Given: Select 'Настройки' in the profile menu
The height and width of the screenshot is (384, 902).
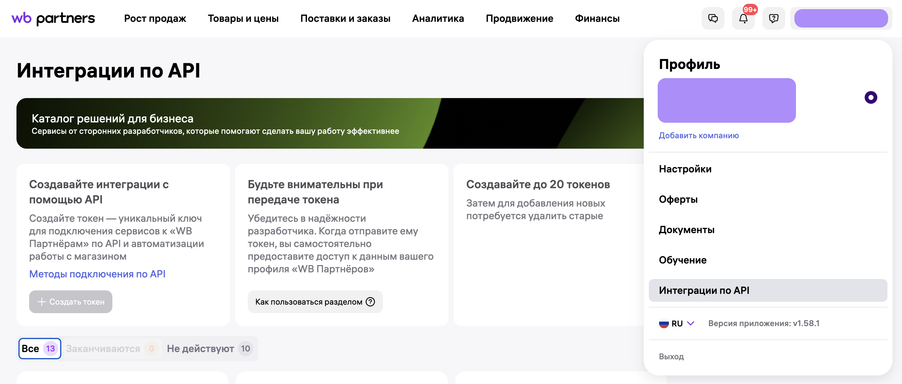Looking at the screenshot, I should (685, 169).
